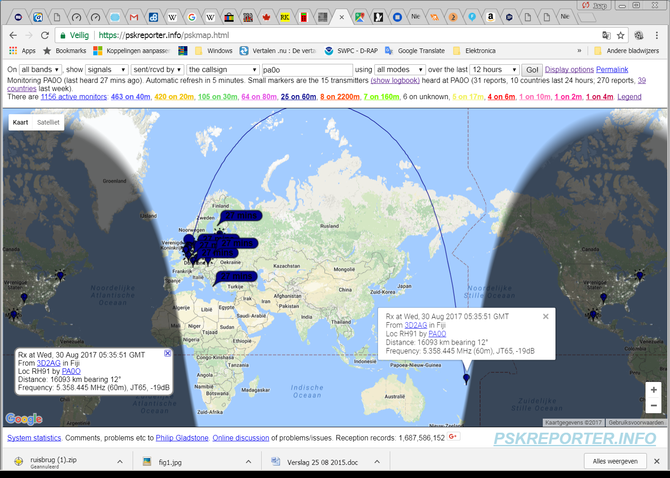Open the all bands dropdown
Screen dimensions: 670x478
[40, 69]
